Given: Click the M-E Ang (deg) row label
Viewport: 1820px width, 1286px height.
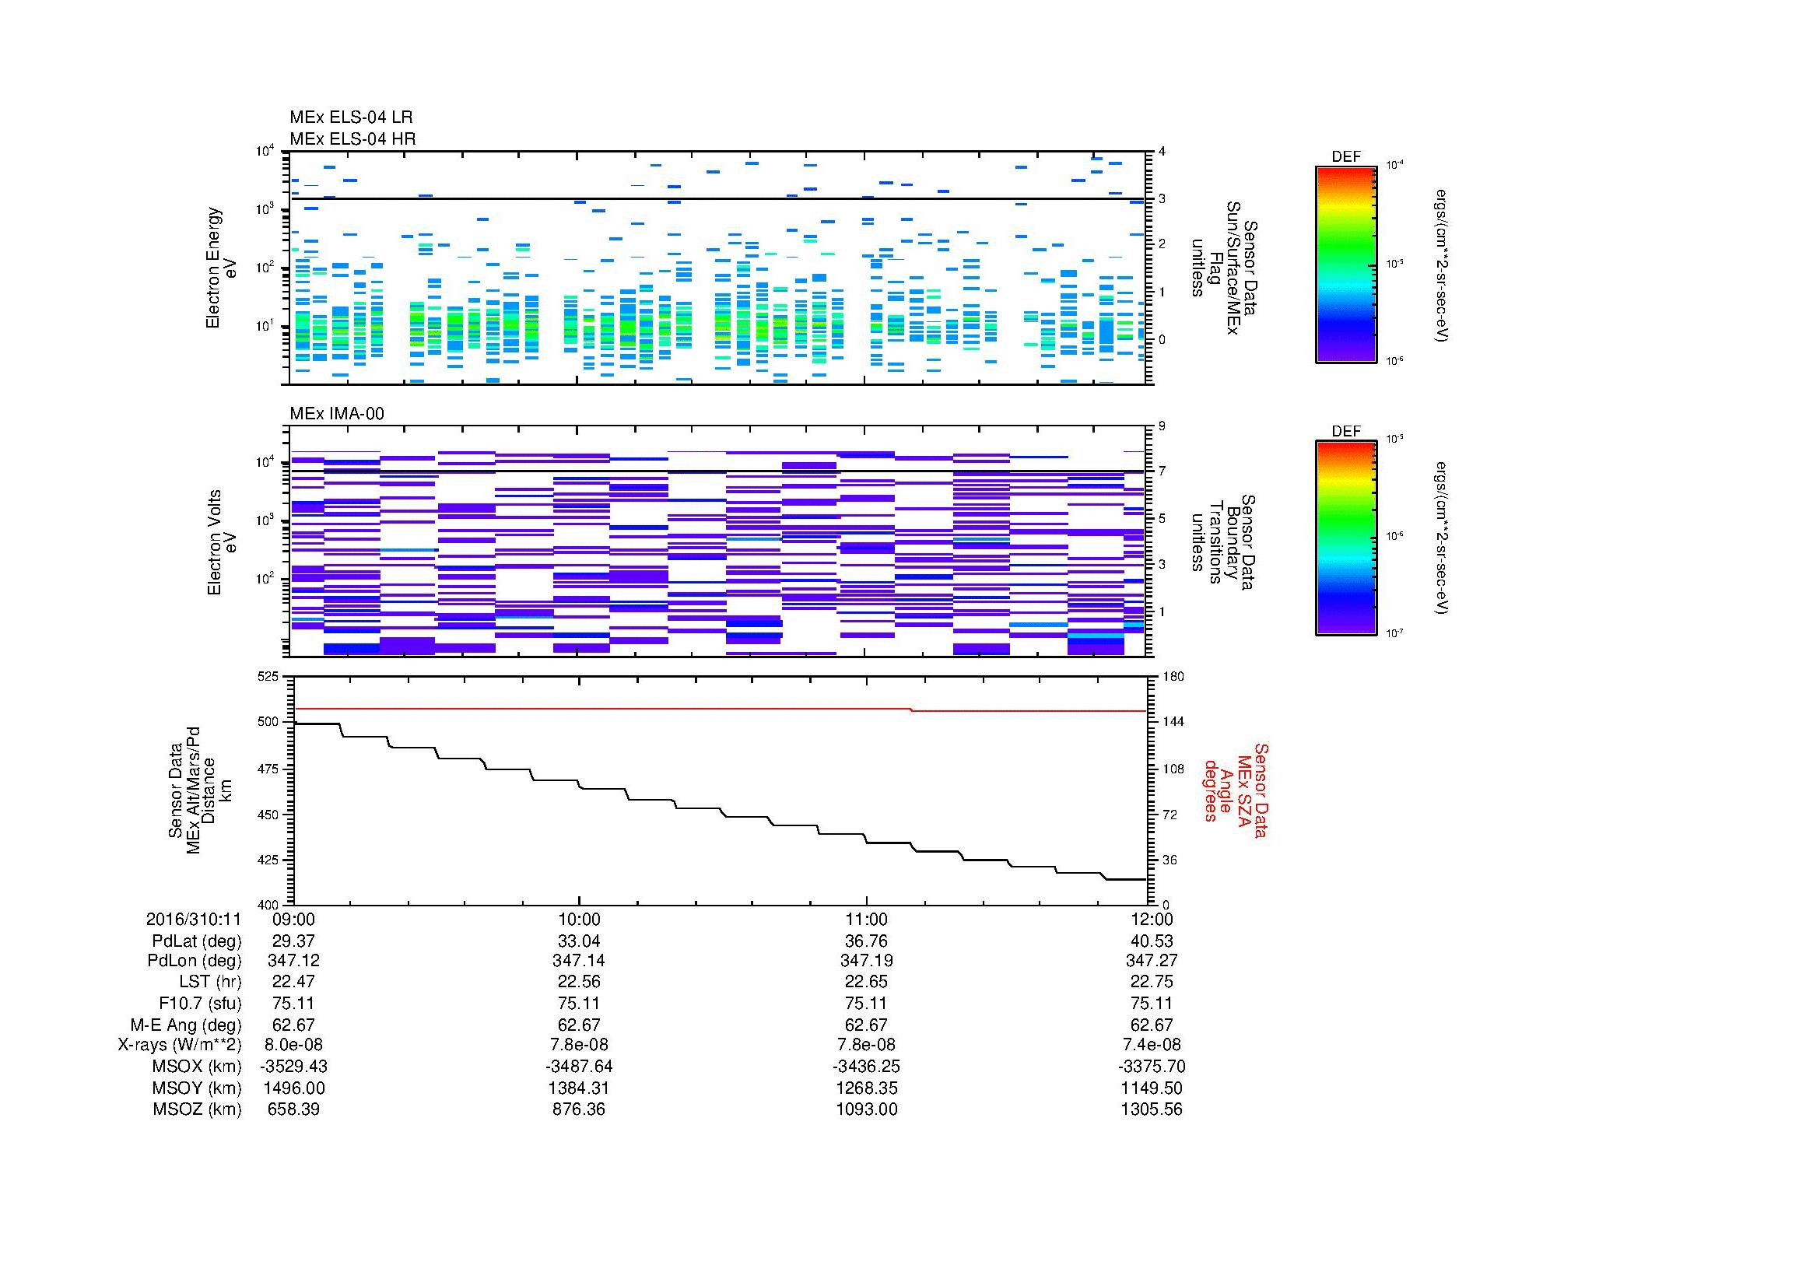Looking at the screenshot, I should 186,1025.
